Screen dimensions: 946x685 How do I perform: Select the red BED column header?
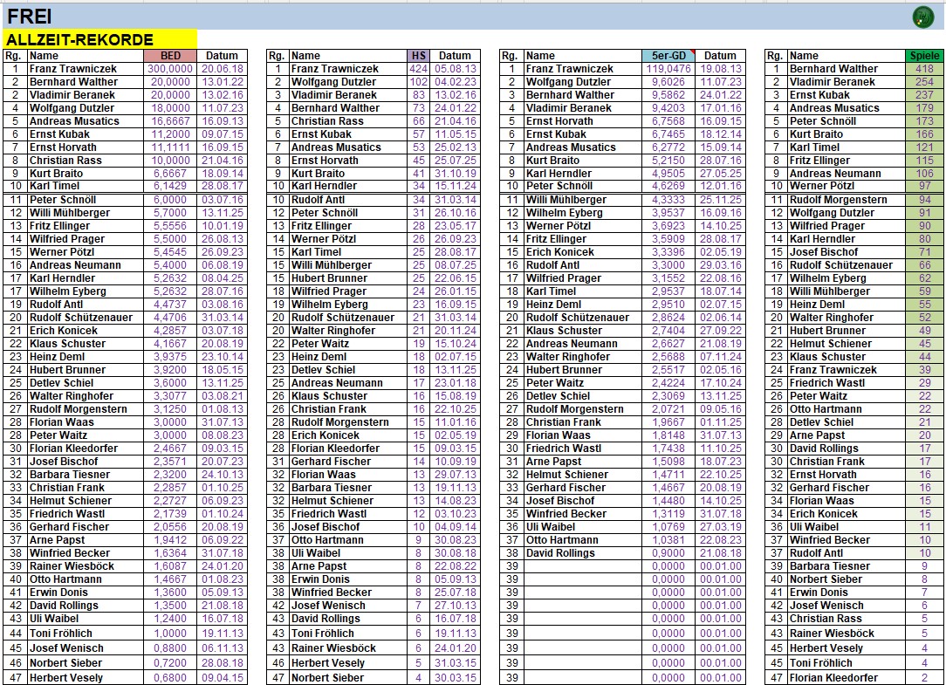[171, 56]
